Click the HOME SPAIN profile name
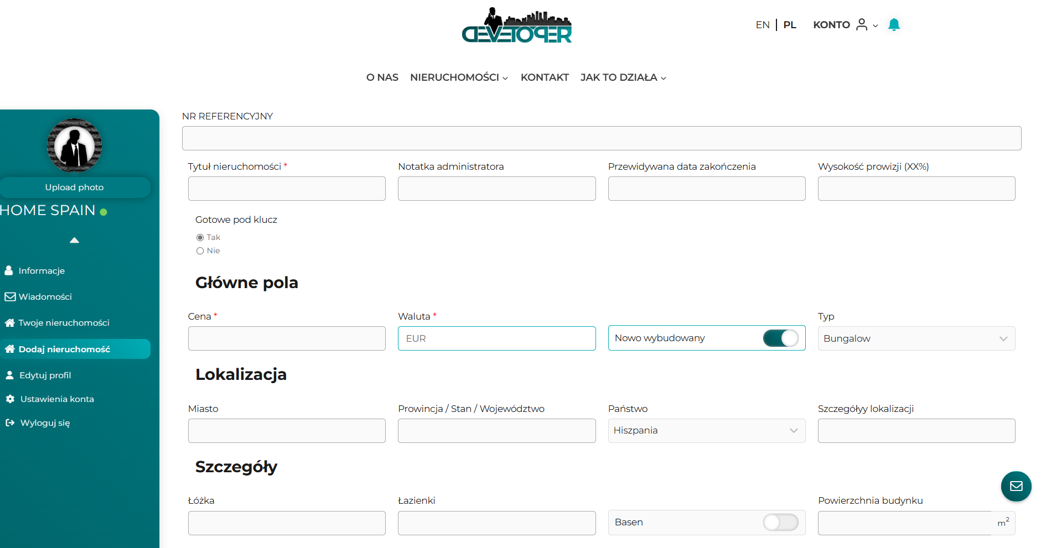This screenshot has height=548, width=1041. [x=48, y=210]
